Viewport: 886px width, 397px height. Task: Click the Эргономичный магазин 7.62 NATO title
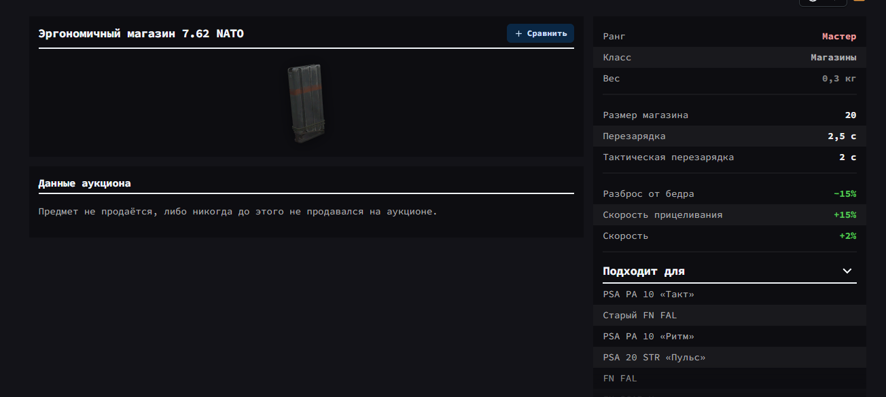click(141, 34)
